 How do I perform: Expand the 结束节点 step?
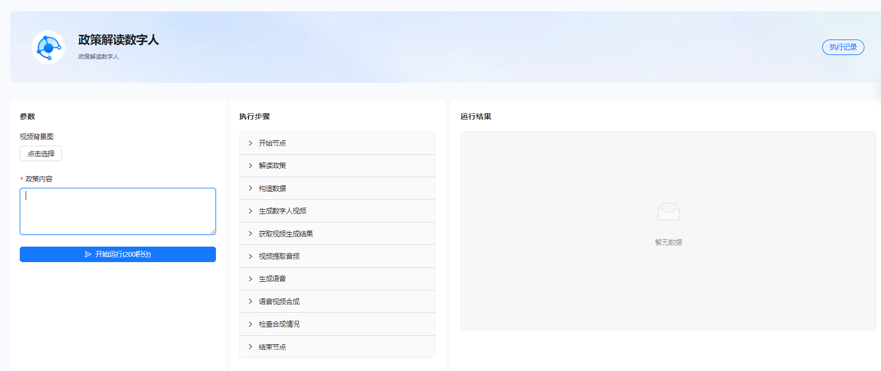pos(272,347)
